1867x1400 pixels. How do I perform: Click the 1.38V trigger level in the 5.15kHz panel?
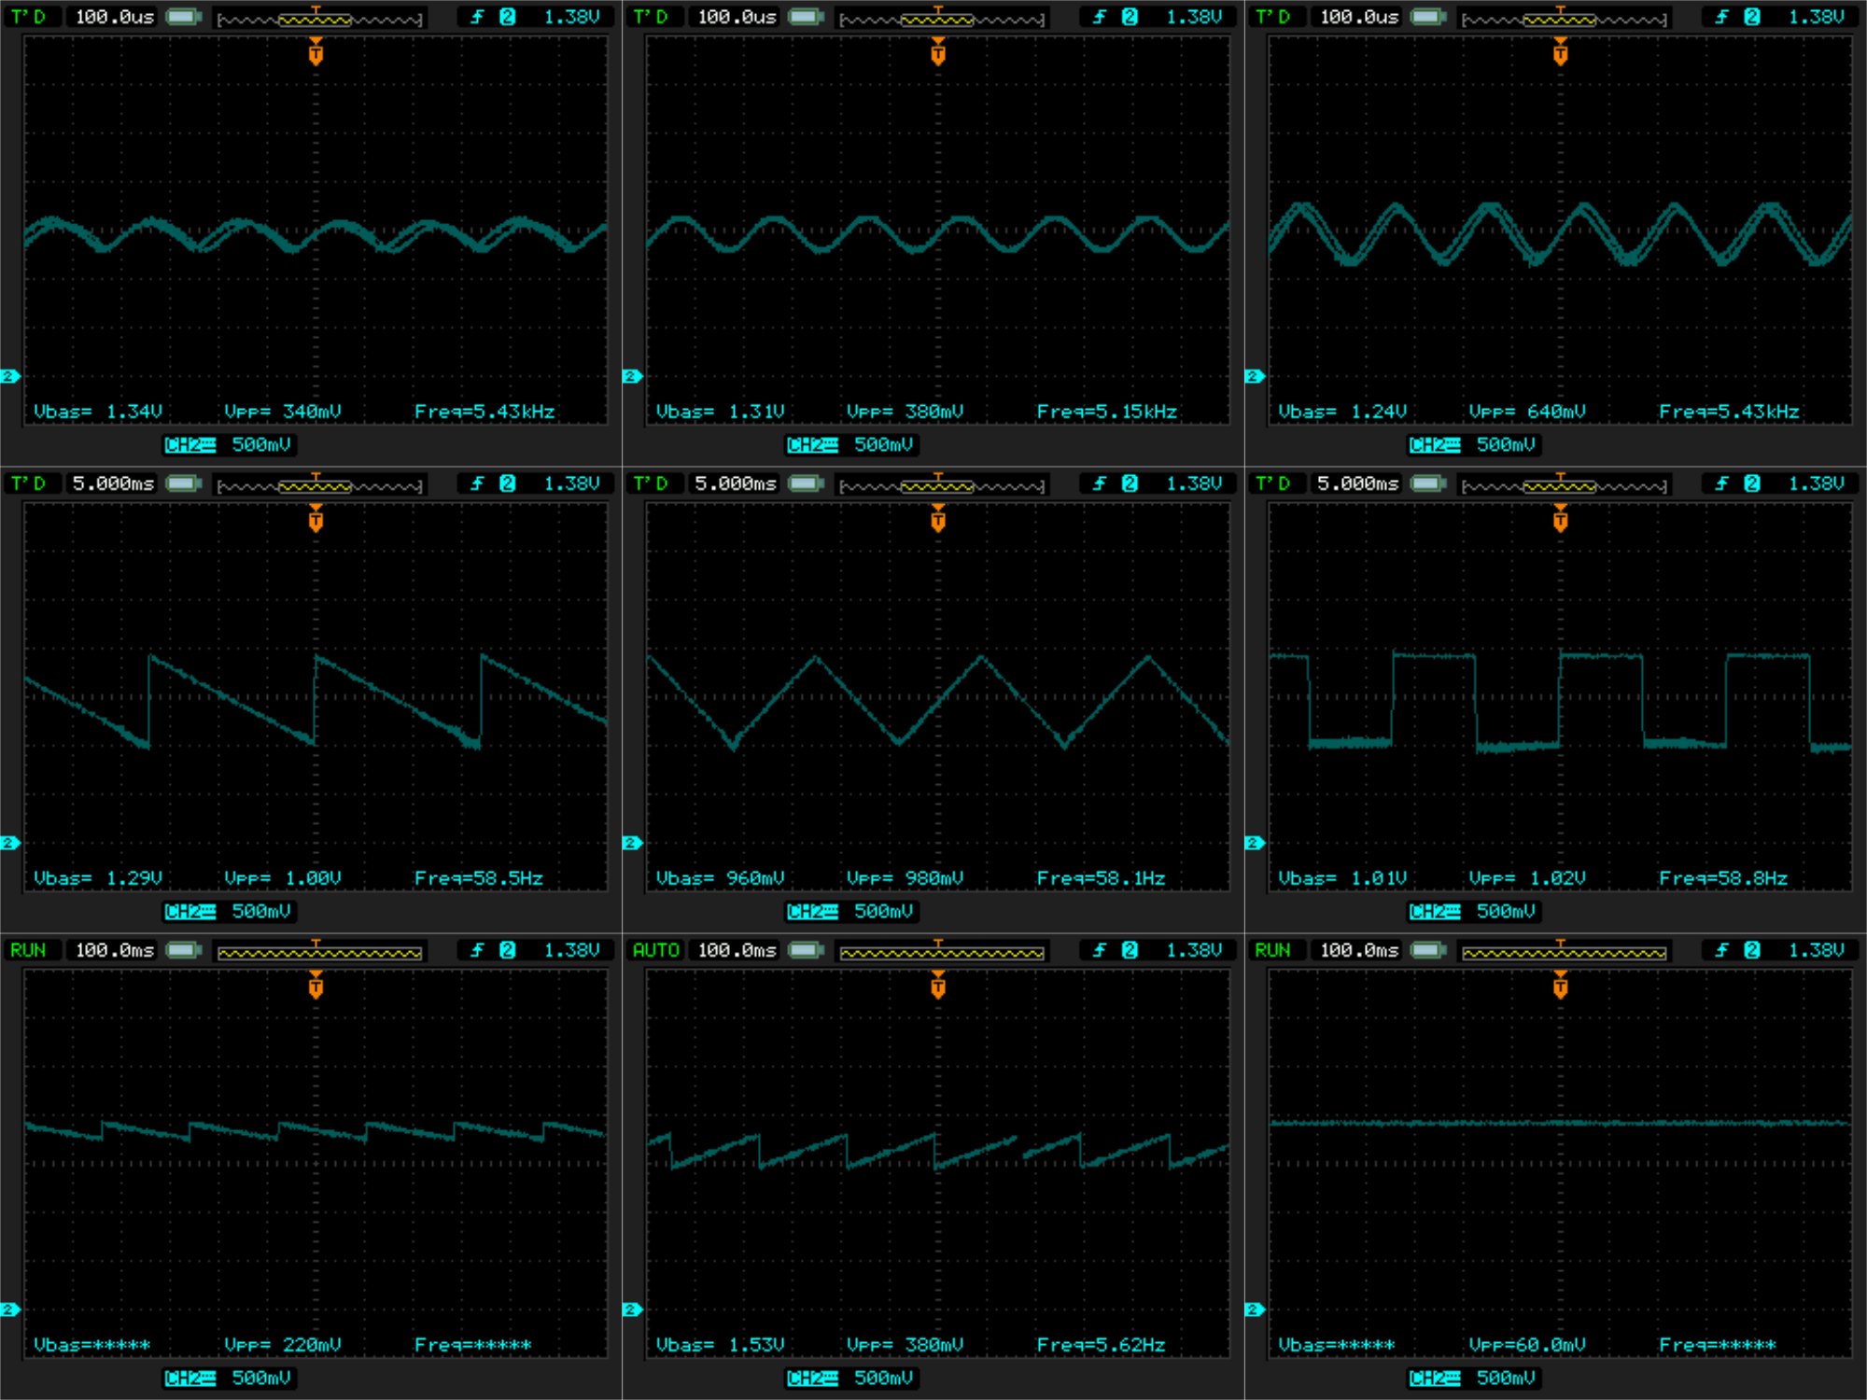[x=1194, y=17]
